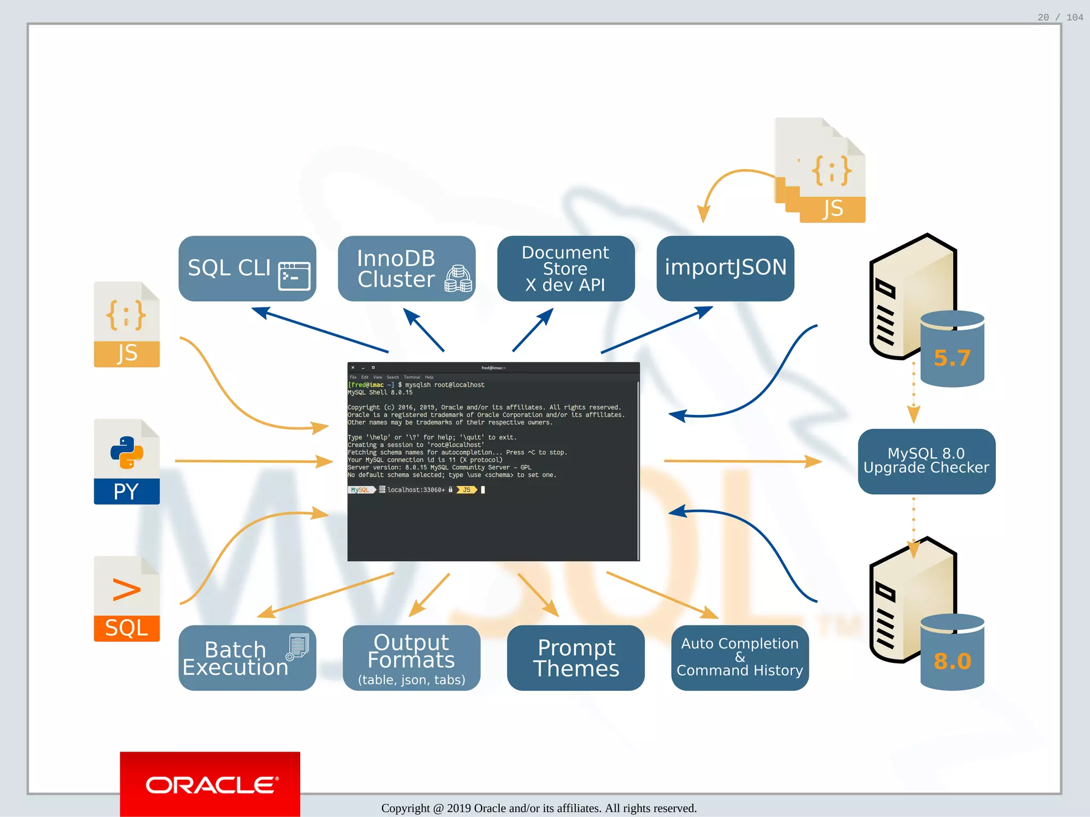This screenshot has width=1090, height=817.
Task: Select the Prompt Themes box
Action: [576, 657]
